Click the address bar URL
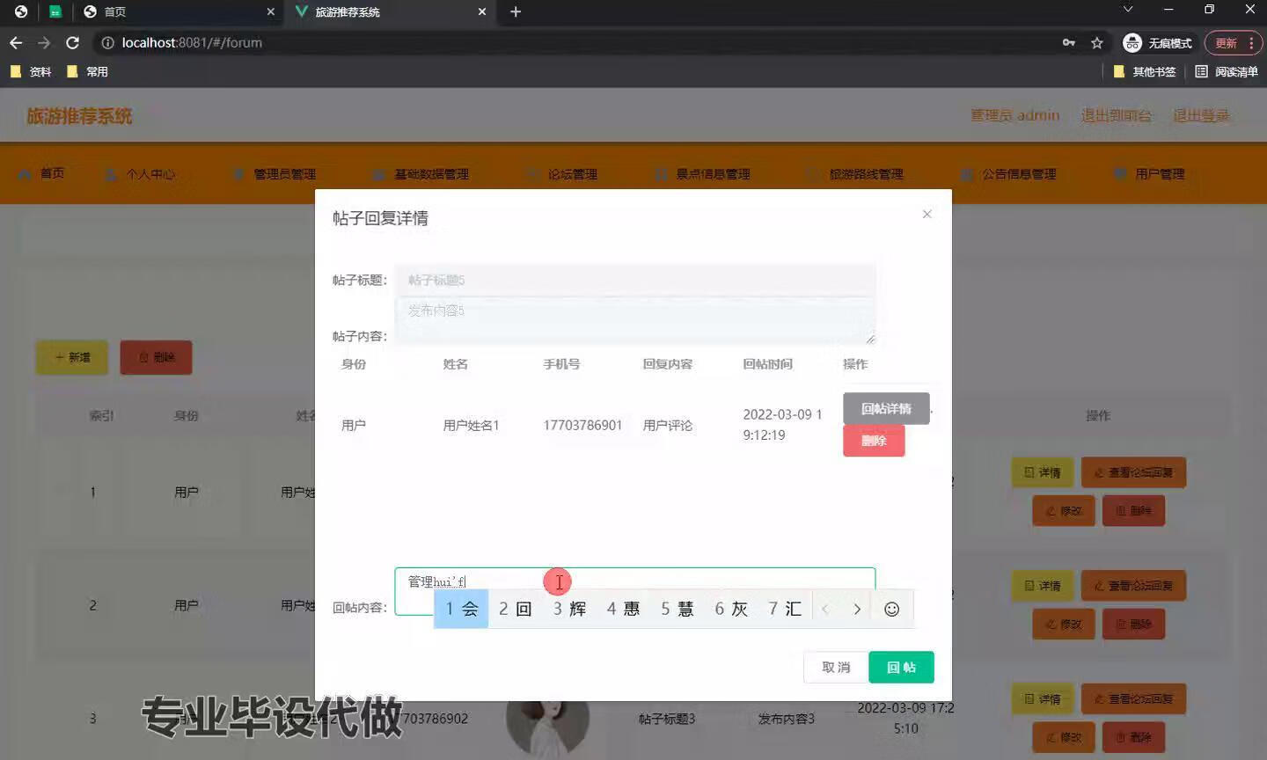 point(192,42)
